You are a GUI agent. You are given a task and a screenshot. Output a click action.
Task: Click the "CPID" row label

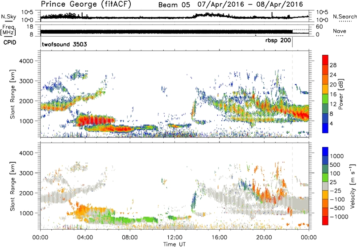(10, 42)
